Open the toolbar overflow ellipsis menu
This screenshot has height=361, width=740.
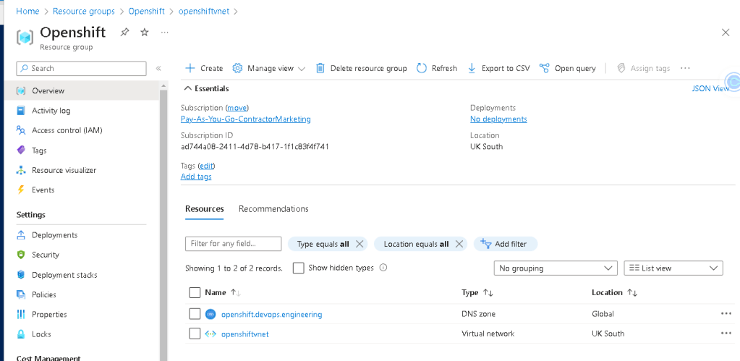pos(685,69)
